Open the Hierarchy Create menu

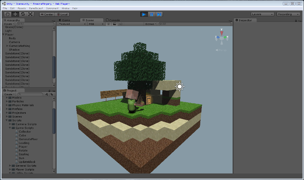point(9,24)
